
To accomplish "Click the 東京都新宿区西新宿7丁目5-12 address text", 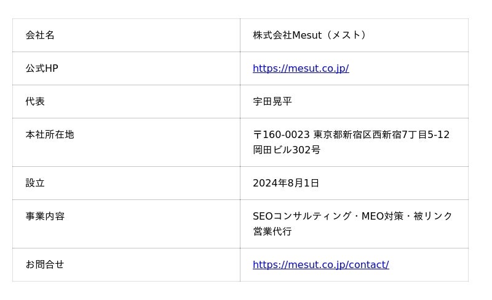I will point(381,135).
